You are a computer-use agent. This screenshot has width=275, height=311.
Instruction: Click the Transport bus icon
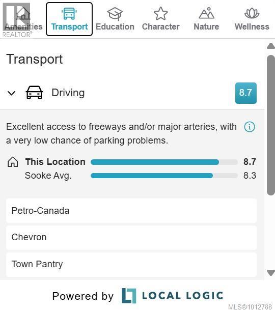coord(69,13)
